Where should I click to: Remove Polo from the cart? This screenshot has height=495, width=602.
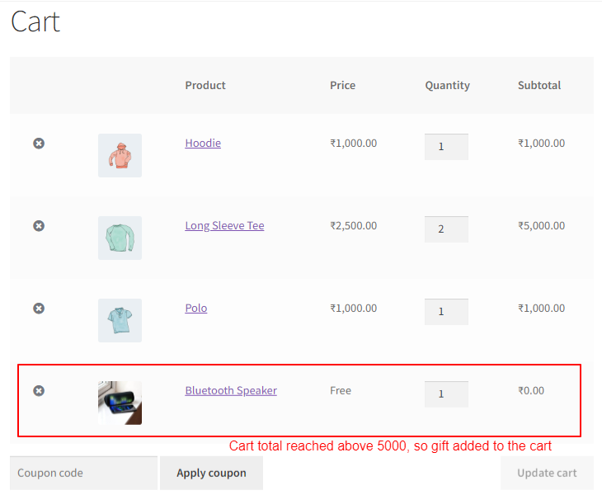pyautogui.click(x=39, y=309)
